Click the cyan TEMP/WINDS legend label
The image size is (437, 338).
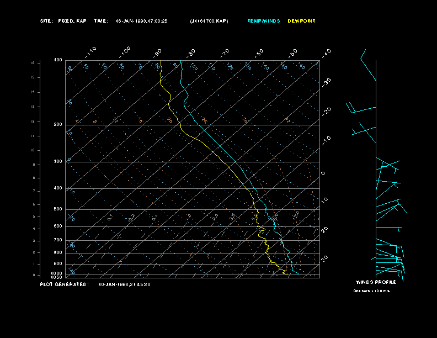[x=263, y=21]
